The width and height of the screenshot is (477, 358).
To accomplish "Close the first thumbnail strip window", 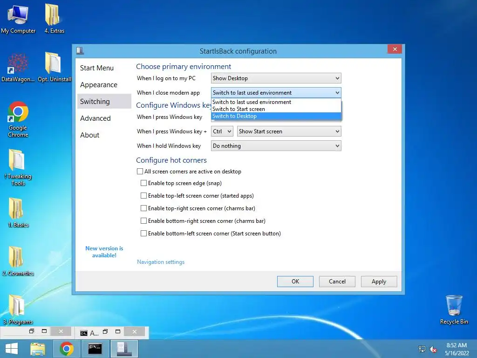I will [x=61, y=331].
